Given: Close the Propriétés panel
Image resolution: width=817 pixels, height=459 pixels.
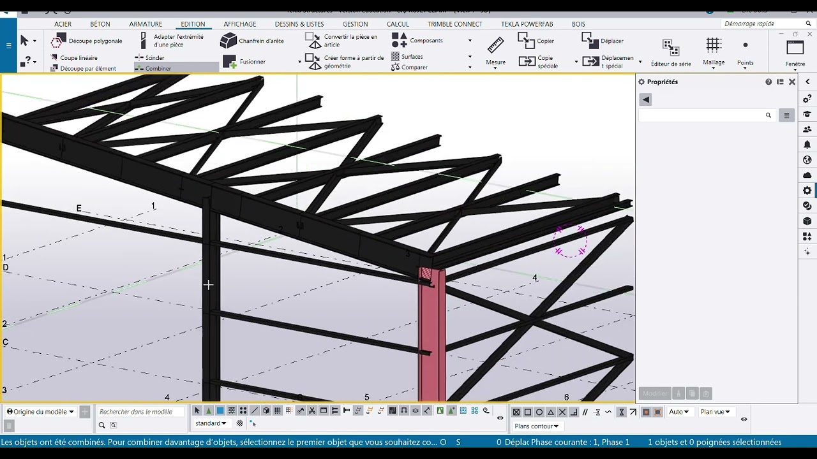Looking at the screenshot, I should [792, 82].
